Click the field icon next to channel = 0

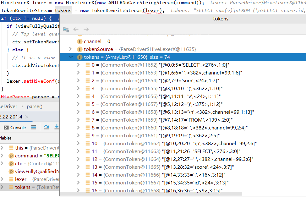(x=79, y=41)
